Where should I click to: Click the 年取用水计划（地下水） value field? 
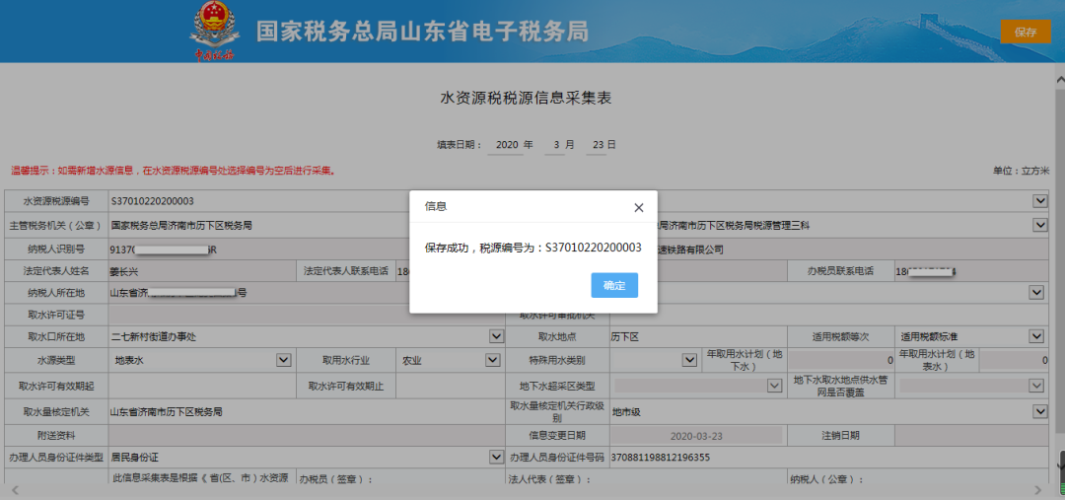841,361
